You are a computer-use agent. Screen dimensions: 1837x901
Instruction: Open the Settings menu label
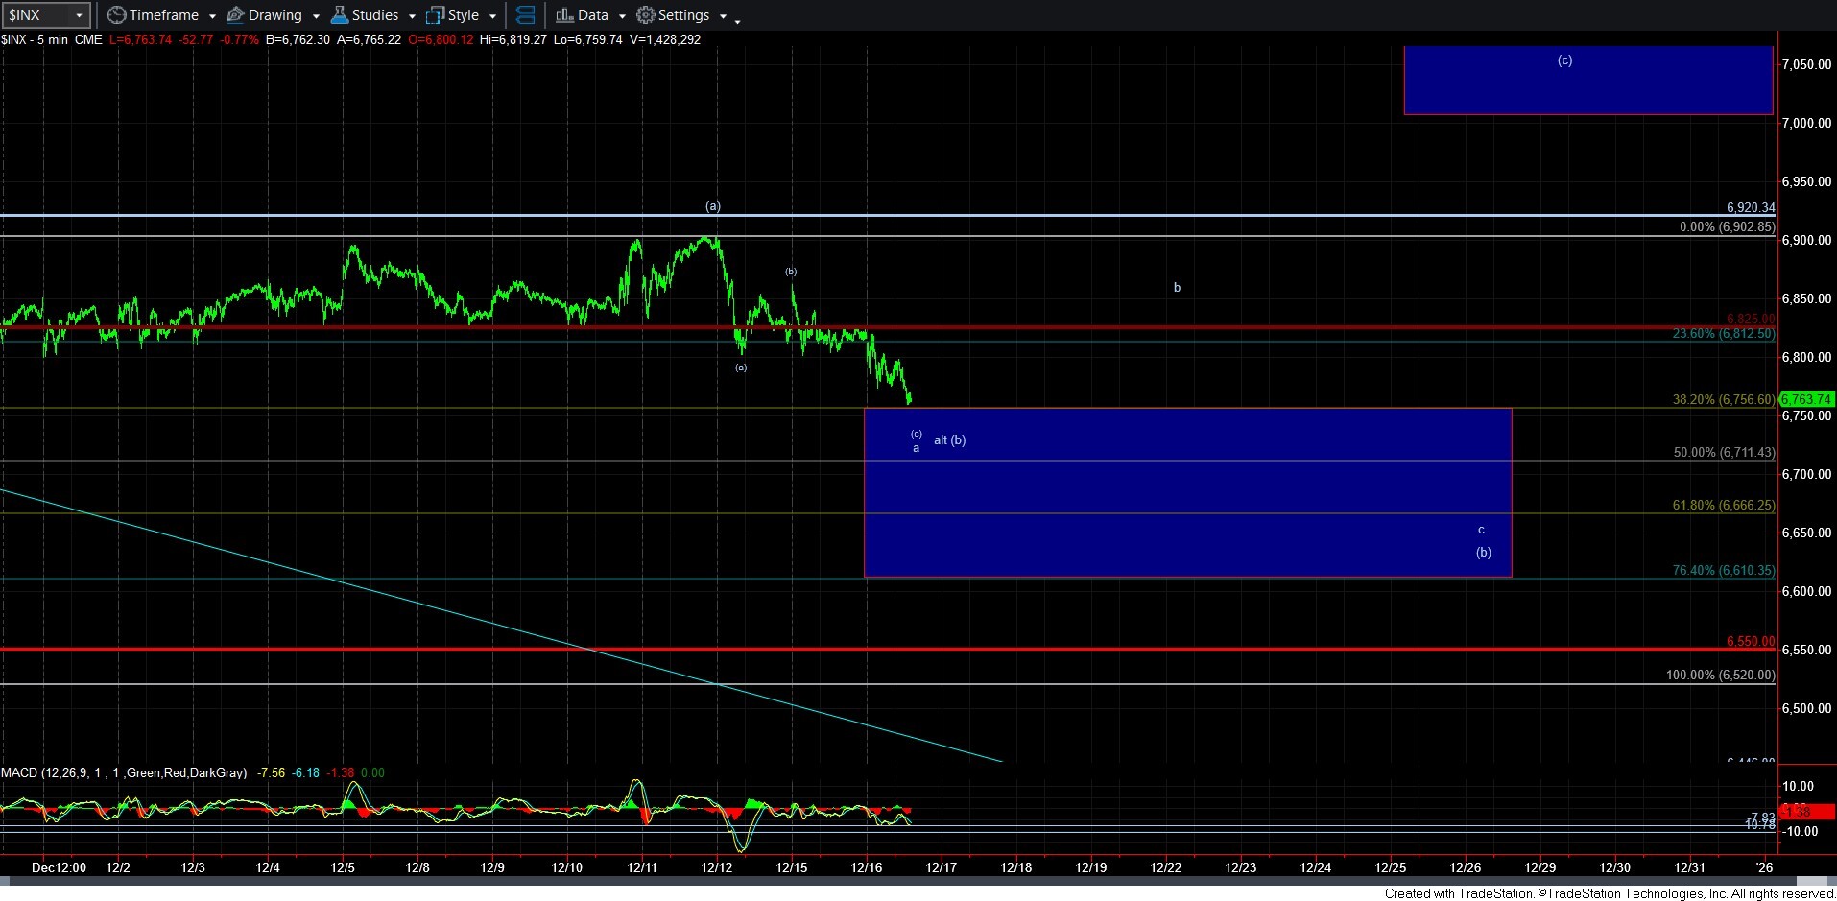click(683, 15)
